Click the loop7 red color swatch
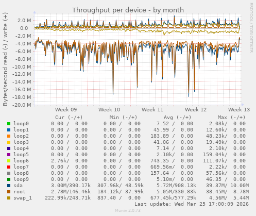The width and height of the screenshot is (256, 216). [x=9, y=167]
